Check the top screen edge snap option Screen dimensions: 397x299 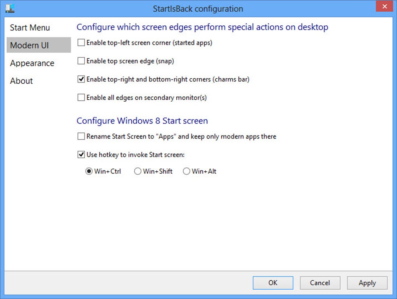[81, 61]
